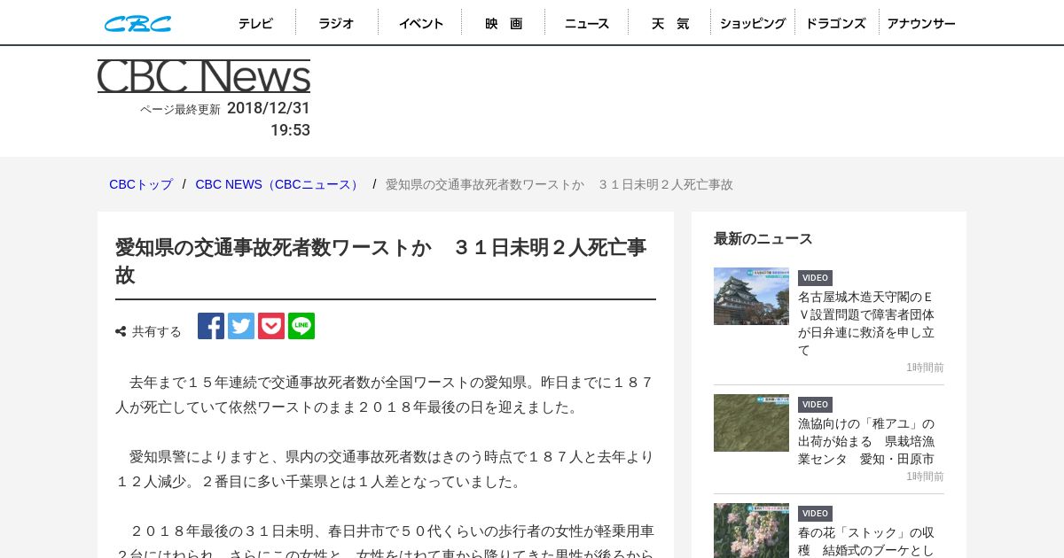Viewport: 1064px width, 558px height.
Task: Click the update time 19:53
Action: click(x=290, y=130)
